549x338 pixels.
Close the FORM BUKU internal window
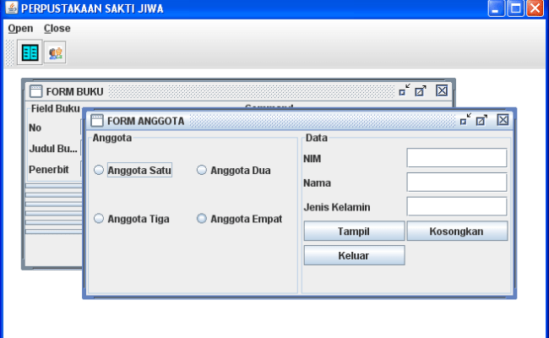[442, 90]
